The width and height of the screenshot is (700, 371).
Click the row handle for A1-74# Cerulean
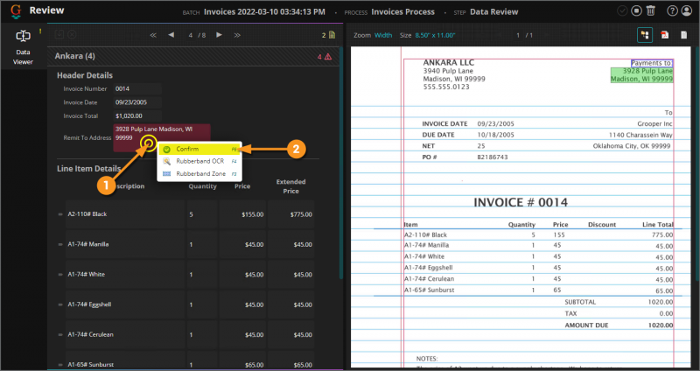(60, 335)
